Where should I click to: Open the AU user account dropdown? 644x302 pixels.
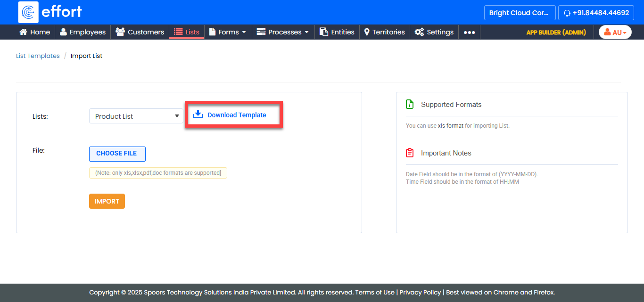[615, 32]
